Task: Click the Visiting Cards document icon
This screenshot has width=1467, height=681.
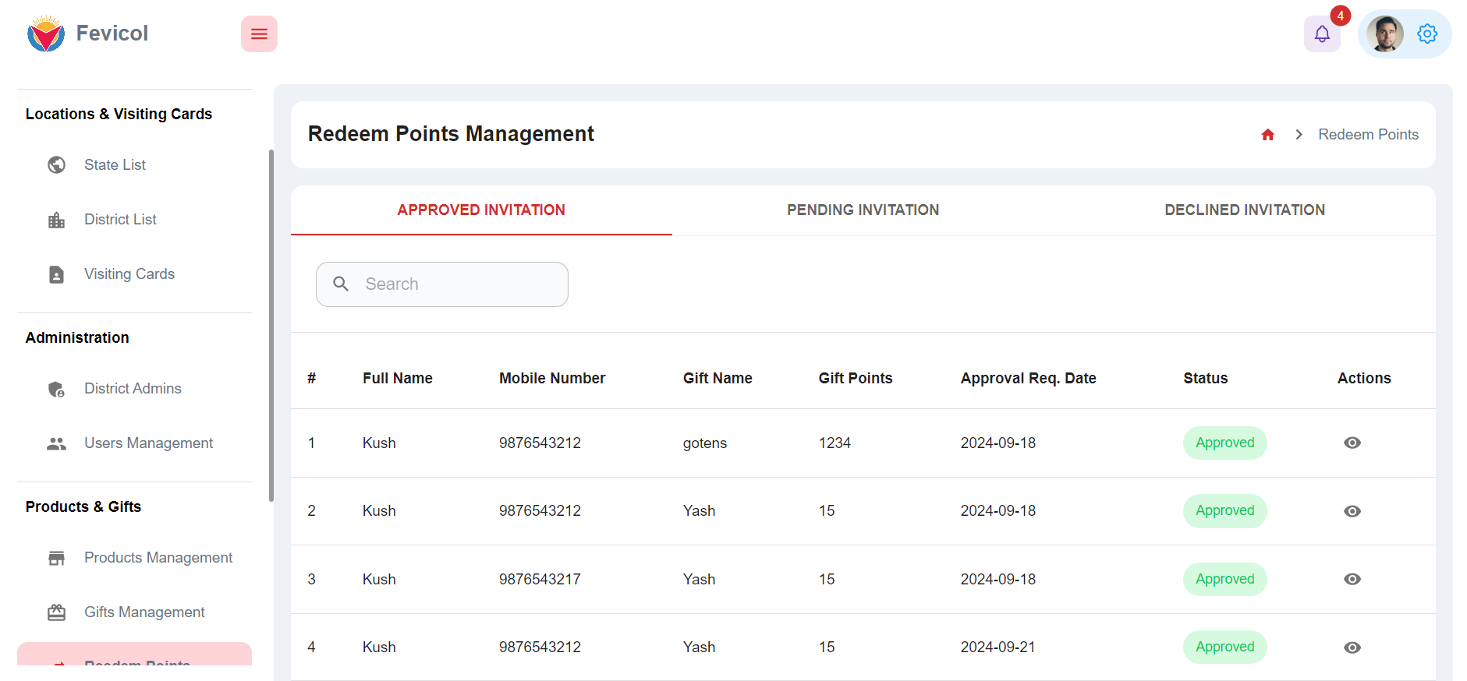Action: click(57, 274)
